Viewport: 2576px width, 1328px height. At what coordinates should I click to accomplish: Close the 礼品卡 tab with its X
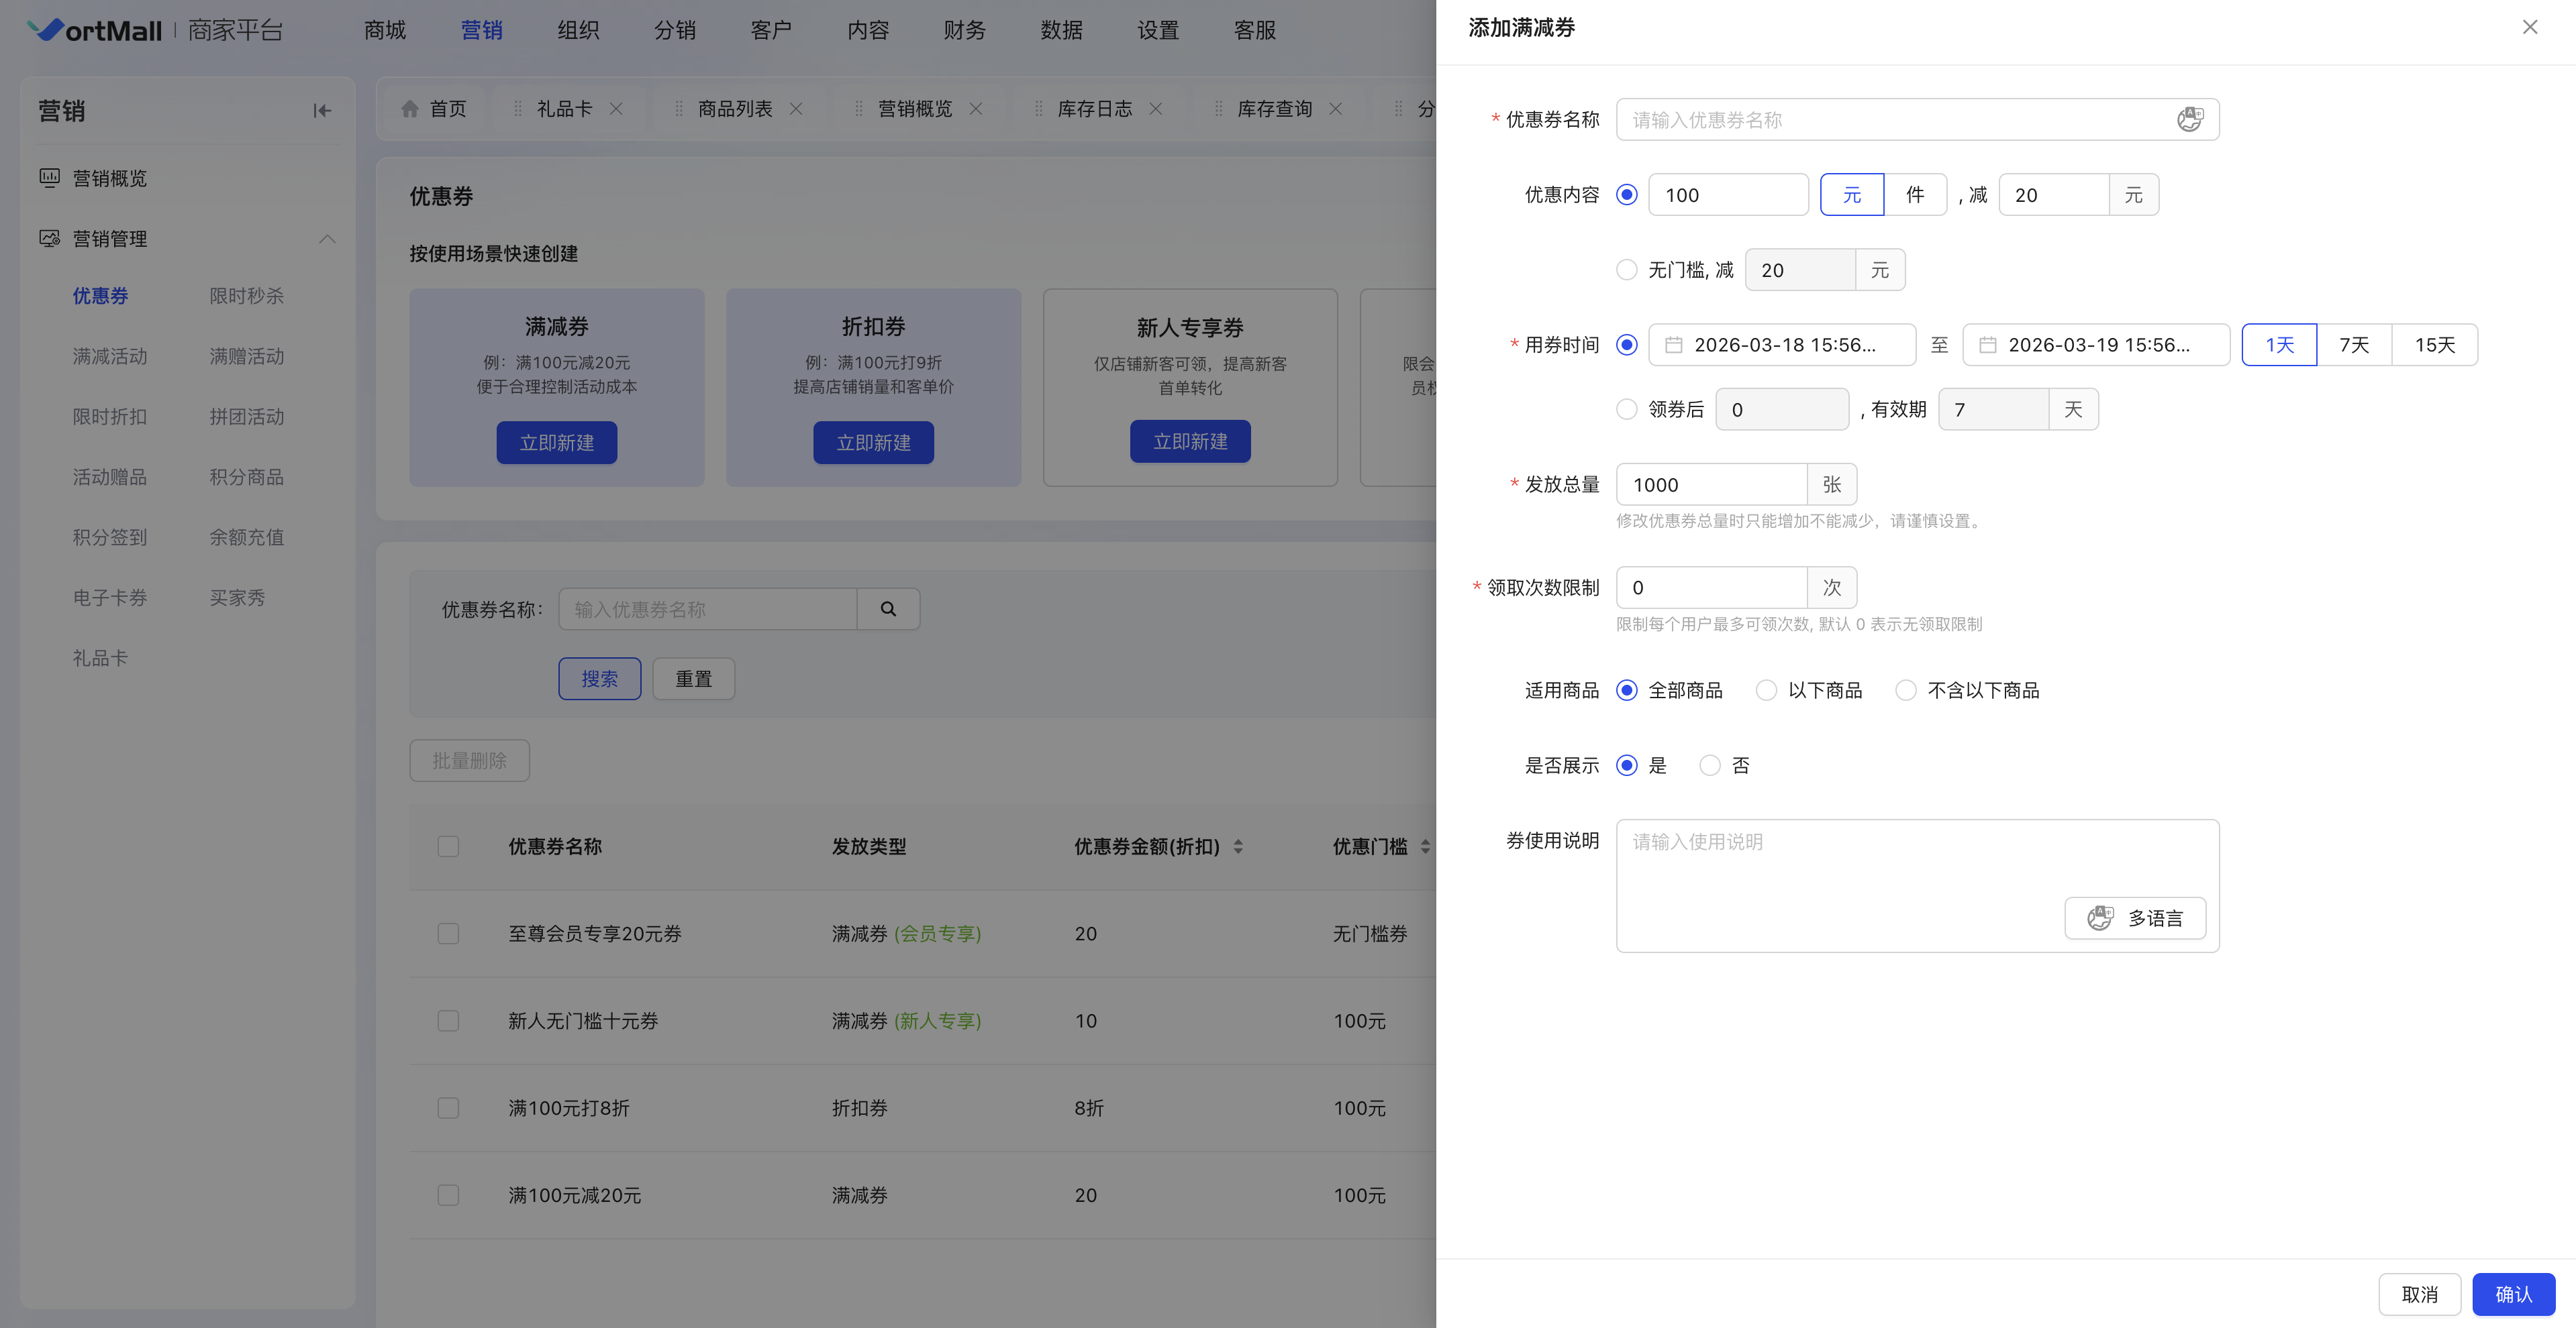617,109
